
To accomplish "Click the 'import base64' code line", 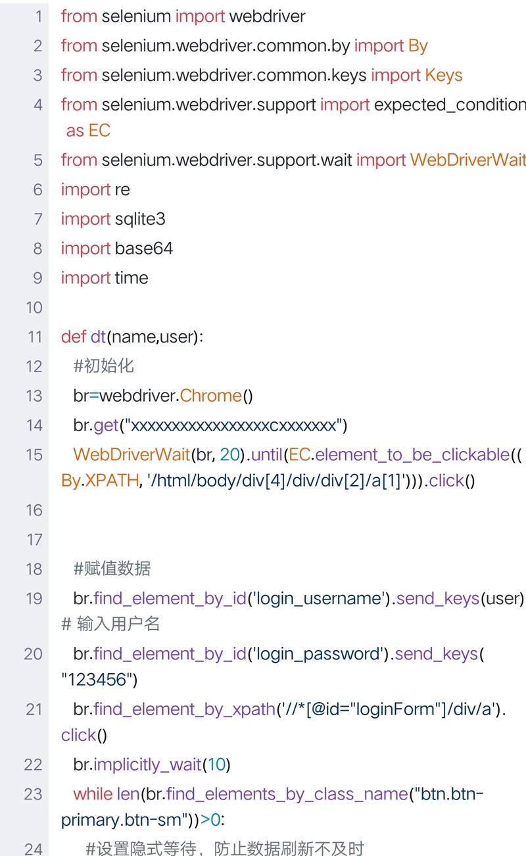I will pyautogui.click(x=117, y=249).
